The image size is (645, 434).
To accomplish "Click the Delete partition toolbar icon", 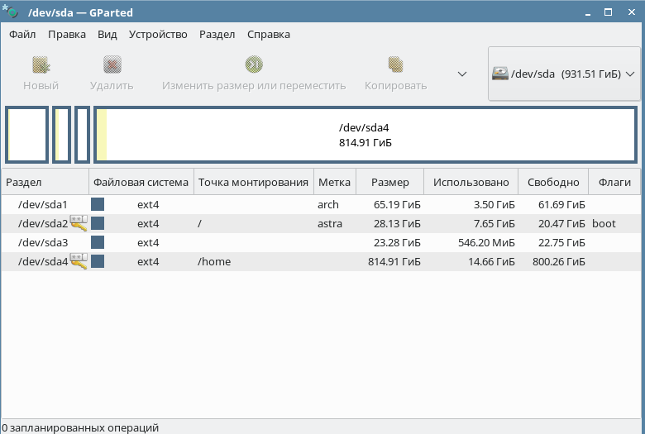I will click(x=112, y=64).
